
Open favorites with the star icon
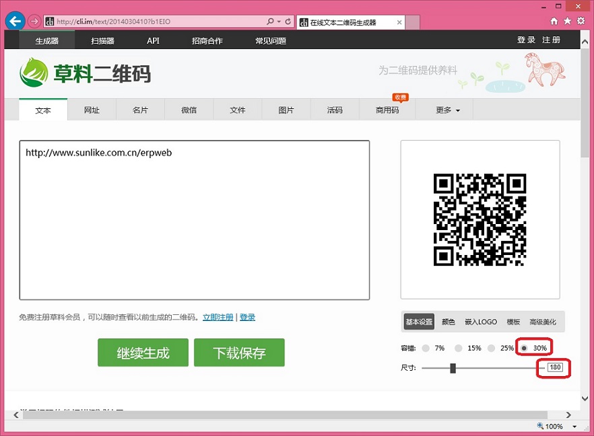567,22
